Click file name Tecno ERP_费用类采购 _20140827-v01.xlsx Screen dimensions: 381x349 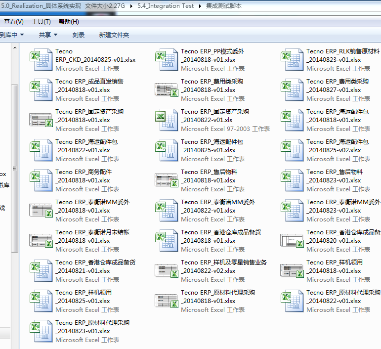pos(337,86)
